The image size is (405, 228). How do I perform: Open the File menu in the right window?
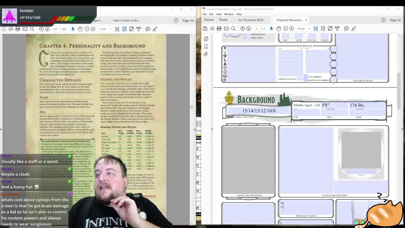204,14
